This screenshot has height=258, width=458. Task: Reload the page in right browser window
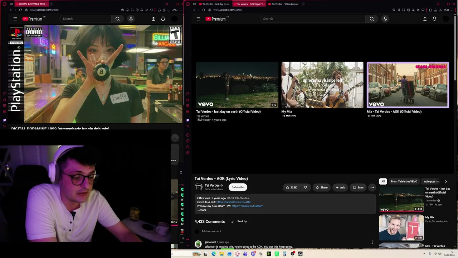click(204, 10)
